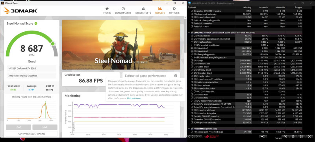Click the Best score value 10 473

pyautogui.click(x=50, y=90)
